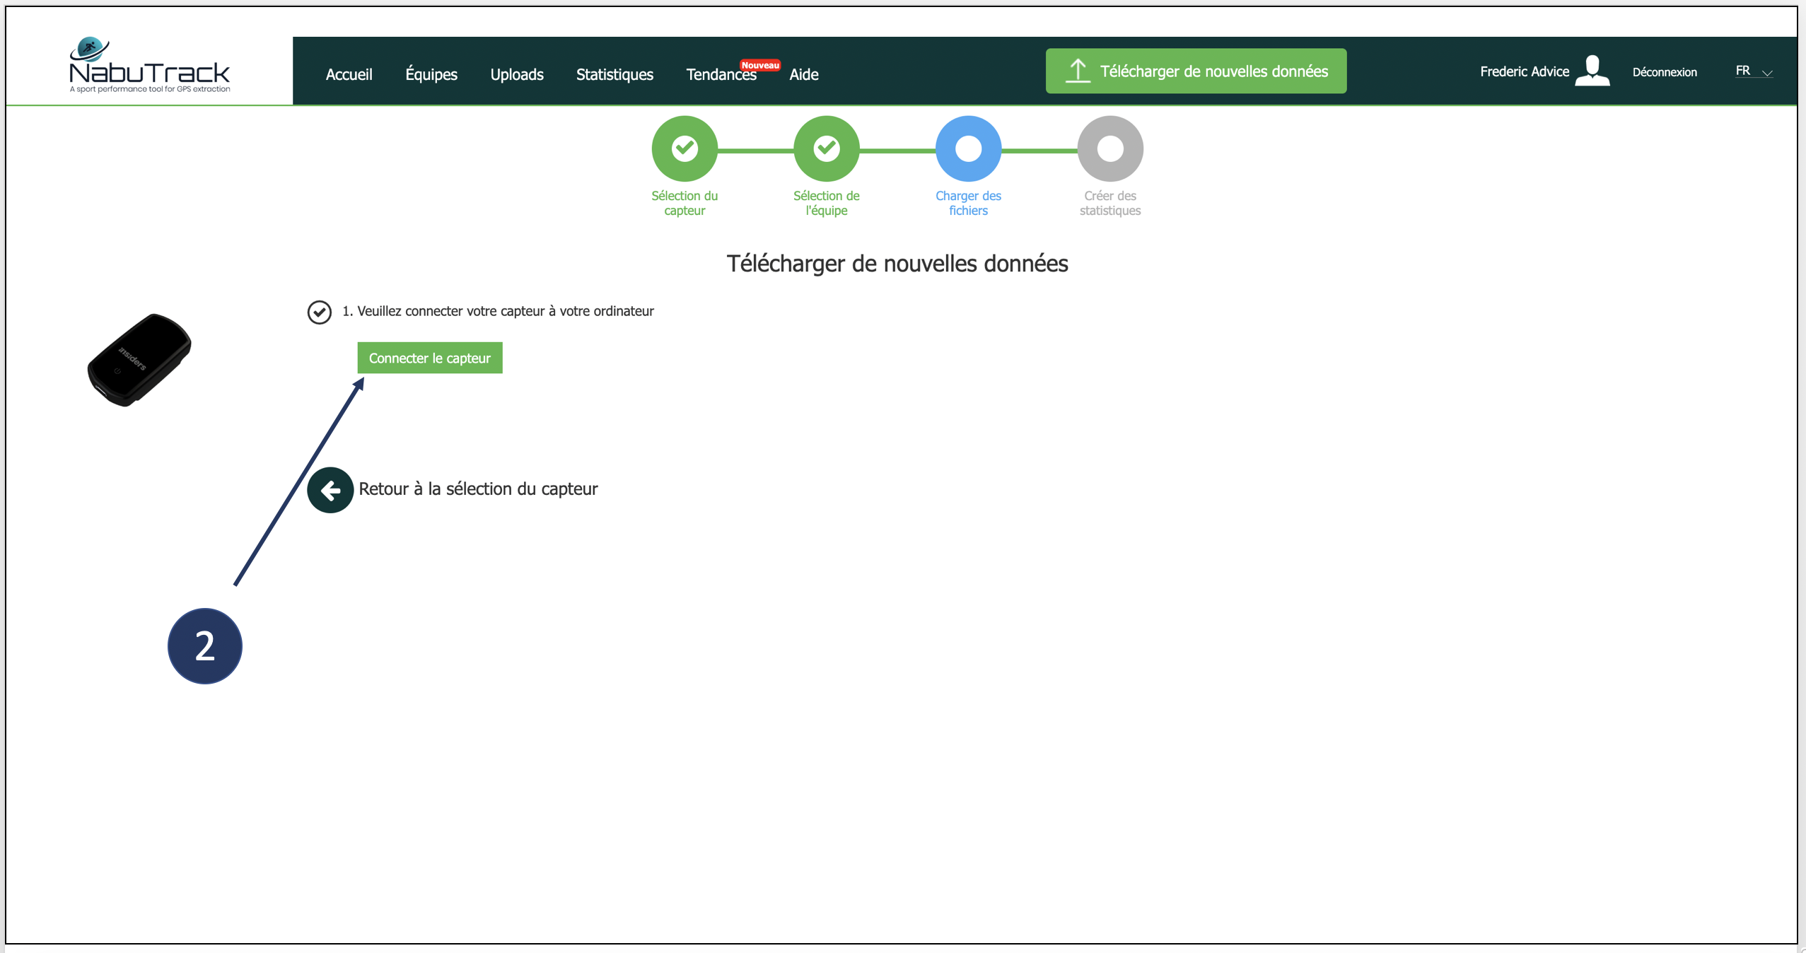Open the Accueil menu item

pos(349,74)
